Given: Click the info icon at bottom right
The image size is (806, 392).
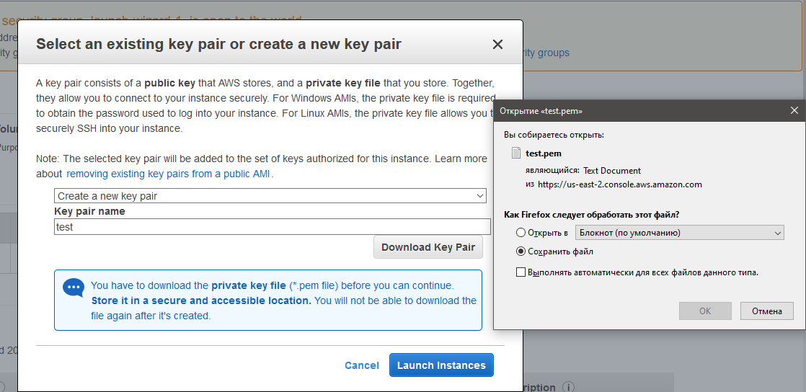Looking at the screenshot, I should (x=568, y=387).
